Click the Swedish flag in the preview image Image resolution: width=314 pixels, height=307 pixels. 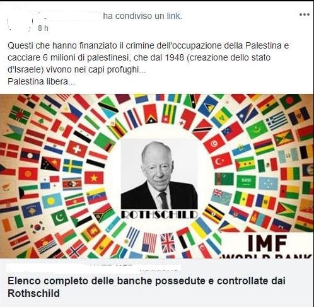[73, 166]
